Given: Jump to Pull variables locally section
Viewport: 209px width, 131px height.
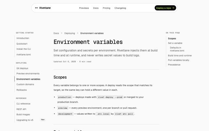Looking at the screenshot, I should tap(179, 60).
